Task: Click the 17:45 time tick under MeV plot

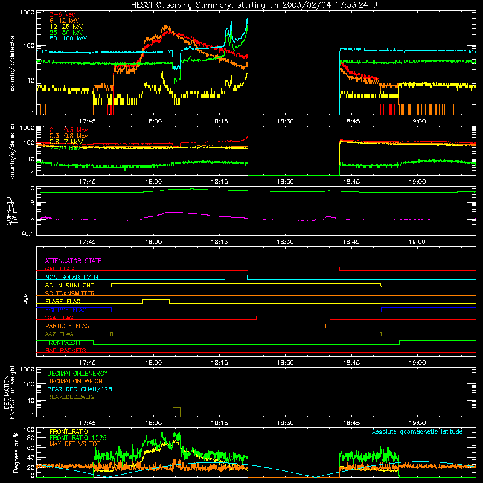Action: tap(87, 182)
